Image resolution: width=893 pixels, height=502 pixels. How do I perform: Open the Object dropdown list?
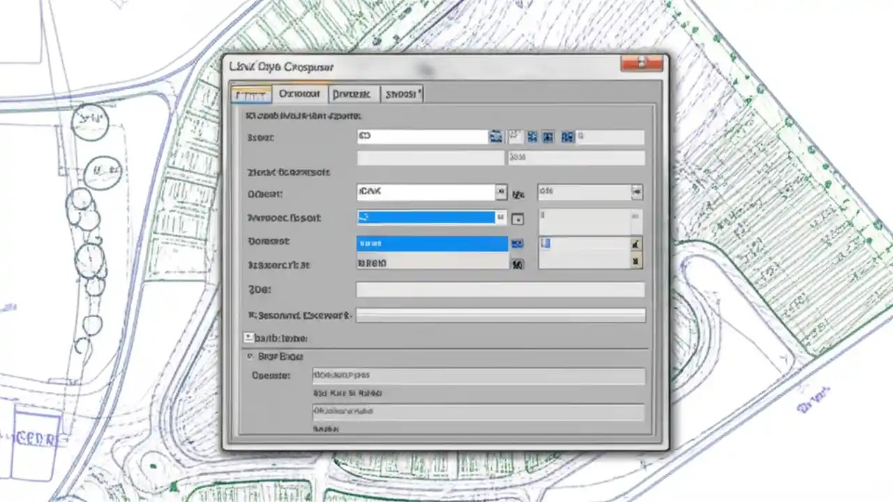click(x=500, y=192)
